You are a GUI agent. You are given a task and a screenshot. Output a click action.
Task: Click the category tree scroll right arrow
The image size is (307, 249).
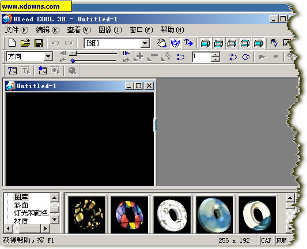[x=46, y=228]
